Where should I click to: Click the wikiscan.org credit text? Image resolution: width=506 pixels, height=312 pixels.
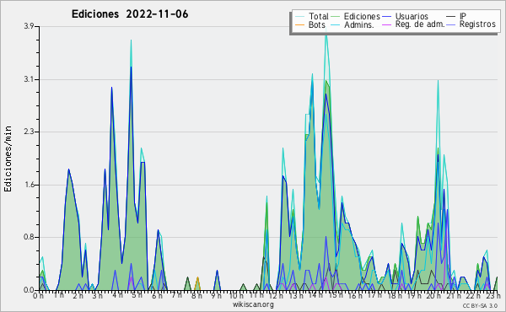(x=253, y=304)
